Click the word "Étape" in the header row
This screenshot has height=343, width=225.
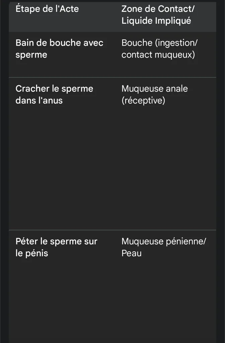[x=27, y=9]
